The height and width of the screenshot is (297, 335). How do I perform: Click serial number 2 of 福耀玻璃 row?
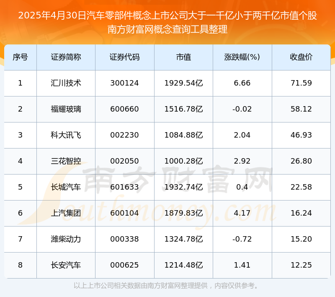(20, 109)
